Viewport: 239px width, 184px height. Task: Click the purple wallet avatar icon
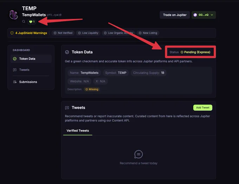195,15
